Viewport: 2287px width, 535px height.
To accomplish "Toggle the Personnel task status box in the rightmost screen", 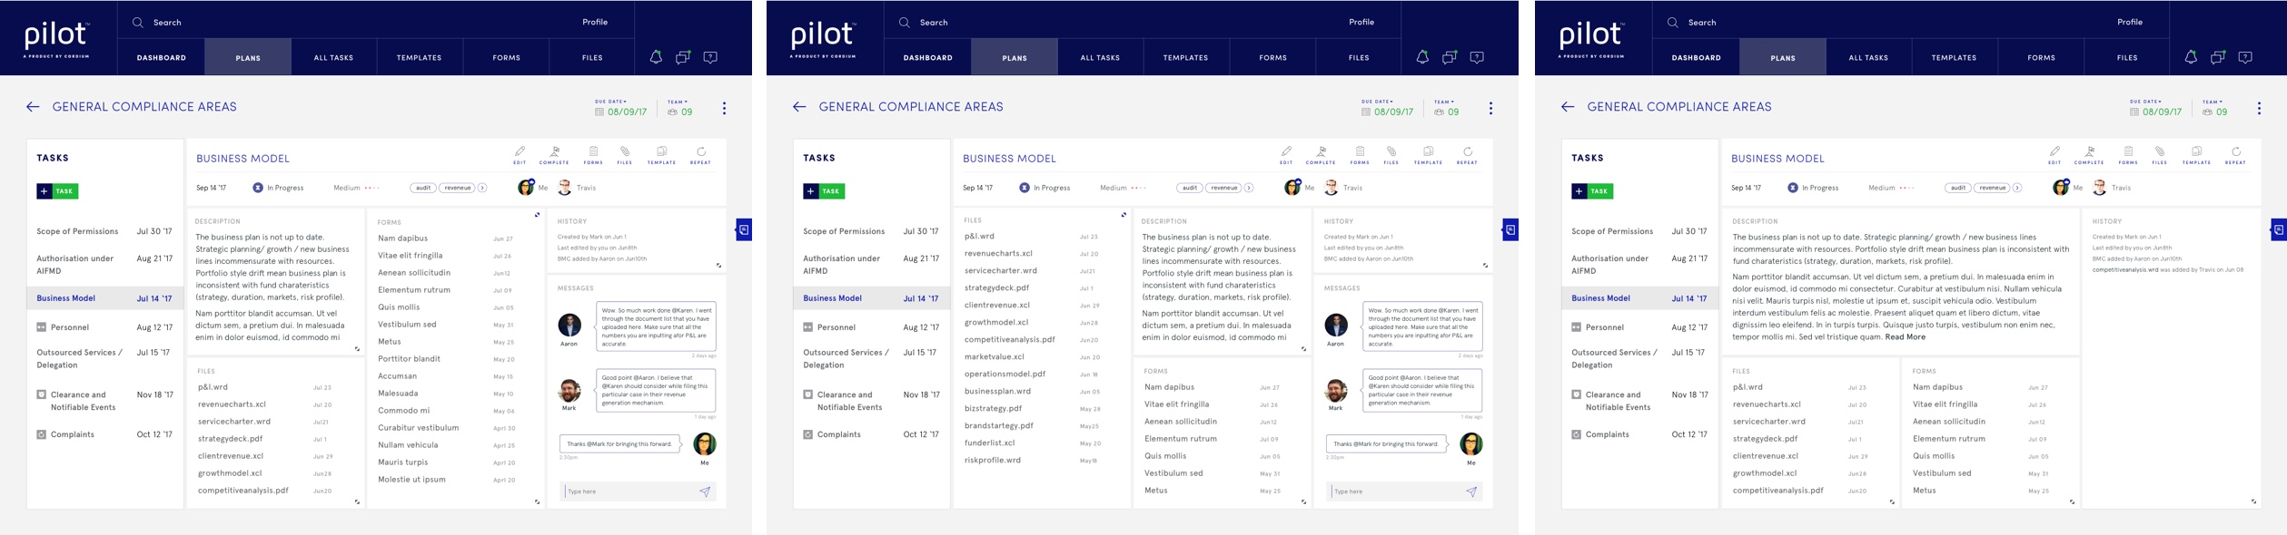I will [x=1577, y=327].
